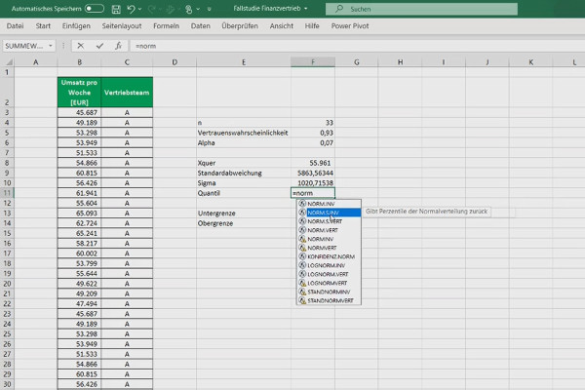Viewport: 585px width, 390px height.
Task: Select the Standardabweichung value 5863,56344
Action: pyautogui.click(x=313, y=173)
